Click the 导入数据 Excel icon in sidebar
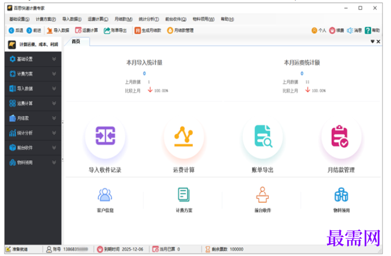The width and height of the screenshot is (391, 256). 13,89
